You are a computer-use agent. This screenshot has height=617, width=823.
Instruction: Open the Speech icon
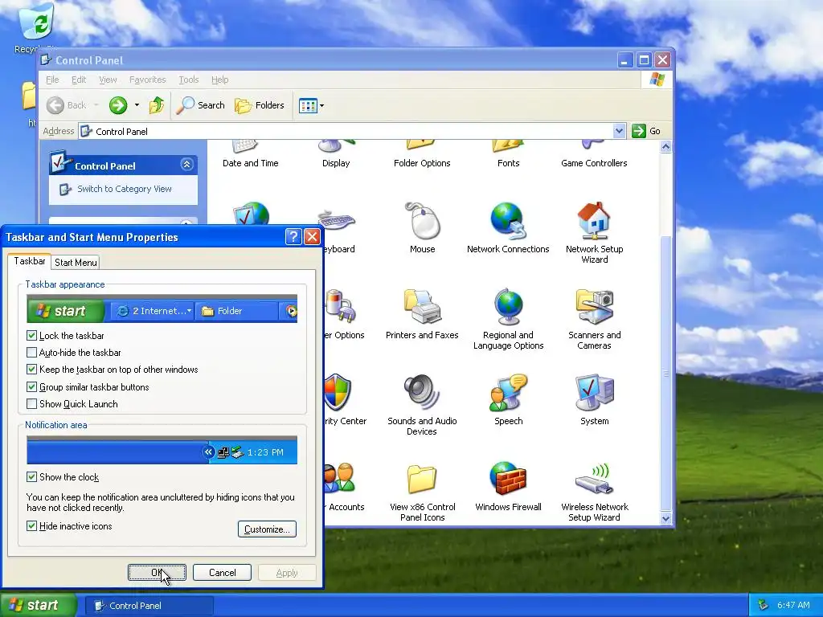[508, 393]
